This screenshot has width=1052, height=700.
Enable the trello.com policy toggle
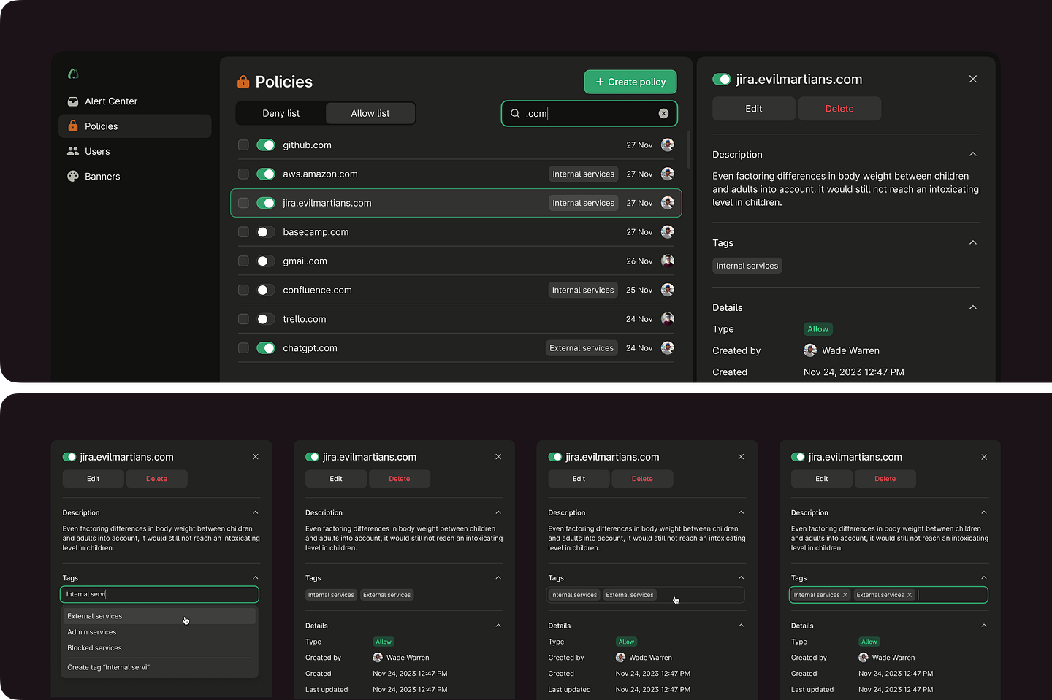pos(266,319)
